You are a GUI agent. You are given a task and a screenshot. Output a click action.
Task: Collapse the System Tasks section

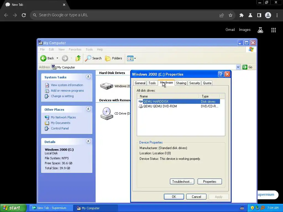click(x=88, y=77)
